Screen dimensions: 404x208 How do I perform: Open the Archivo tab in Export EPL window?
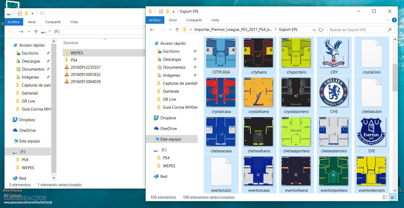(x=155, y=20)
